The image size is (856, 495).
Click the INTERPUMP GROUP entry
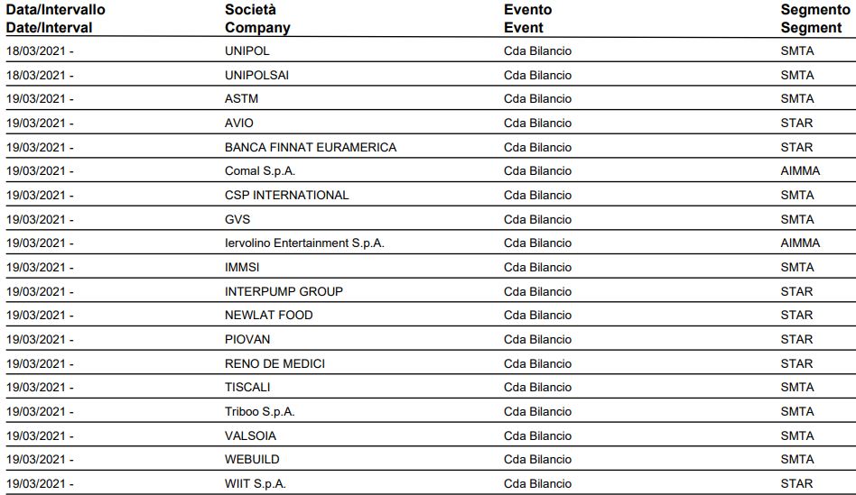(284, 291)
